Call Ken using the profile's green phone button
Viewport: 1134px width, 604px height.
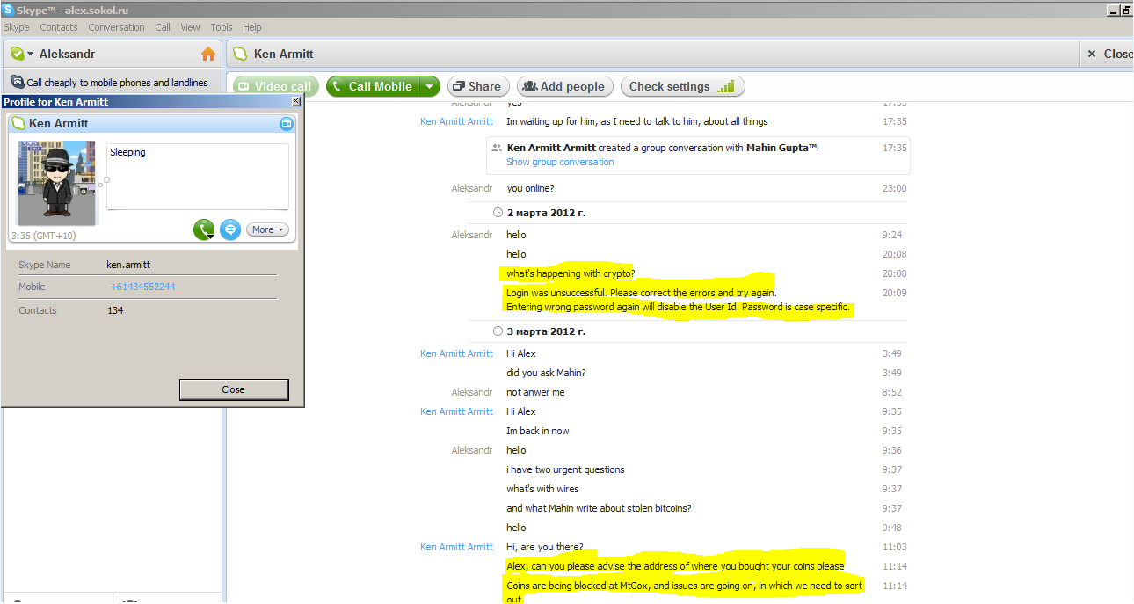tap(204, 229)
